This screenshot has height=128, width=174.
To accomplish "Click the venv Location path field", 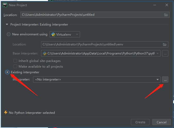I will pyautogui.click(x=105, y=44).
